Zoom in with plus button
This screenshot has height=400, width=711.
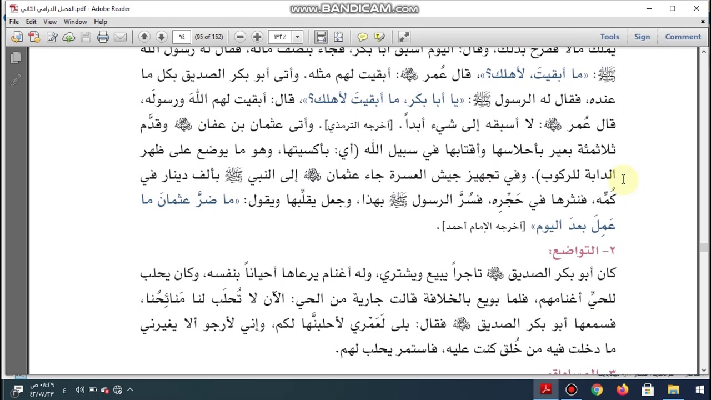257,37
